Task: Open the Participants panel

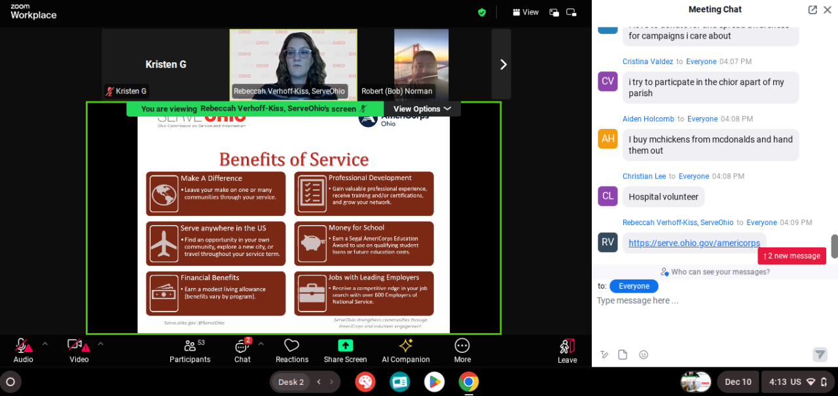Action: click(x=190, y=350)
